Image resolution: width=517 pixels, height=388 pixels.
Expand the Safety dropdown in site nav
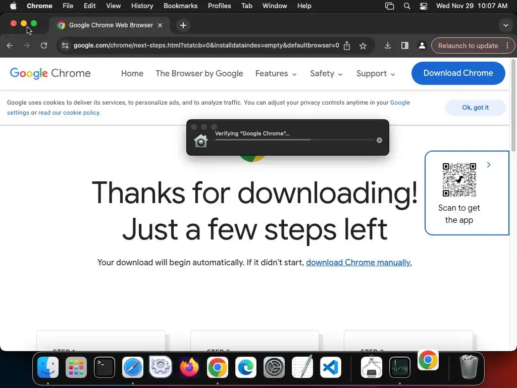(327, 74)
